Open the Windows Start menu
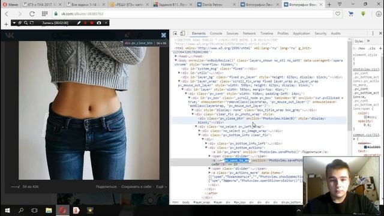The image size is (384, 216). click(x=7, y=211)
